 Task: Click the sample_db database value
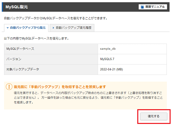[x=108, y=49]
